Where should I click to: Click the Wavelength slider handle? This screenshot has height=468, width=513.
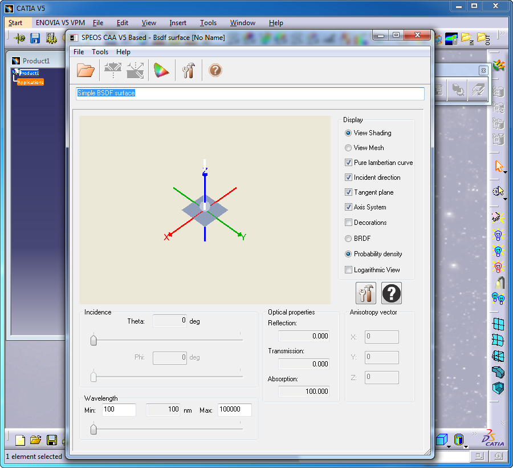pos(93,429)
